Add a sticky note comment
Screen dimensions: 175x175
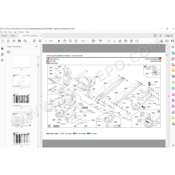click(109, 41)
